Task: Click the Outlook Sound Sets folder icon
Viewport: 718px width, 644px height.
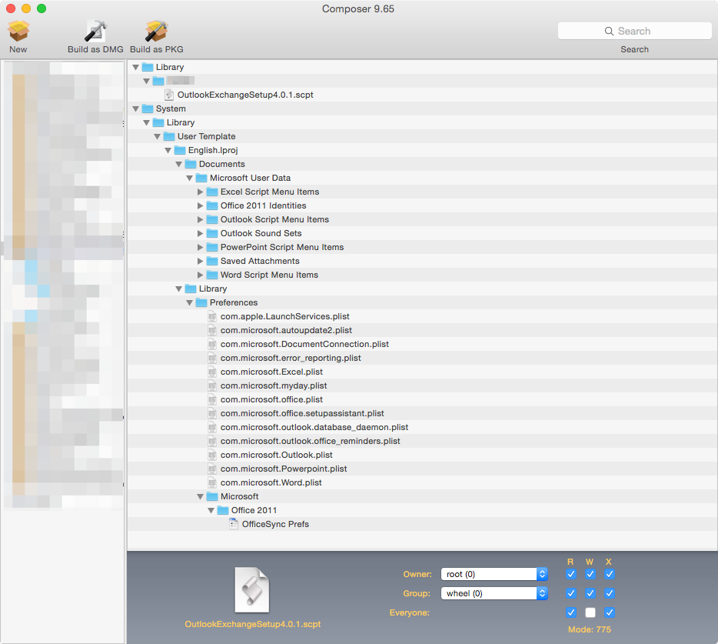Action: point(212,233)
